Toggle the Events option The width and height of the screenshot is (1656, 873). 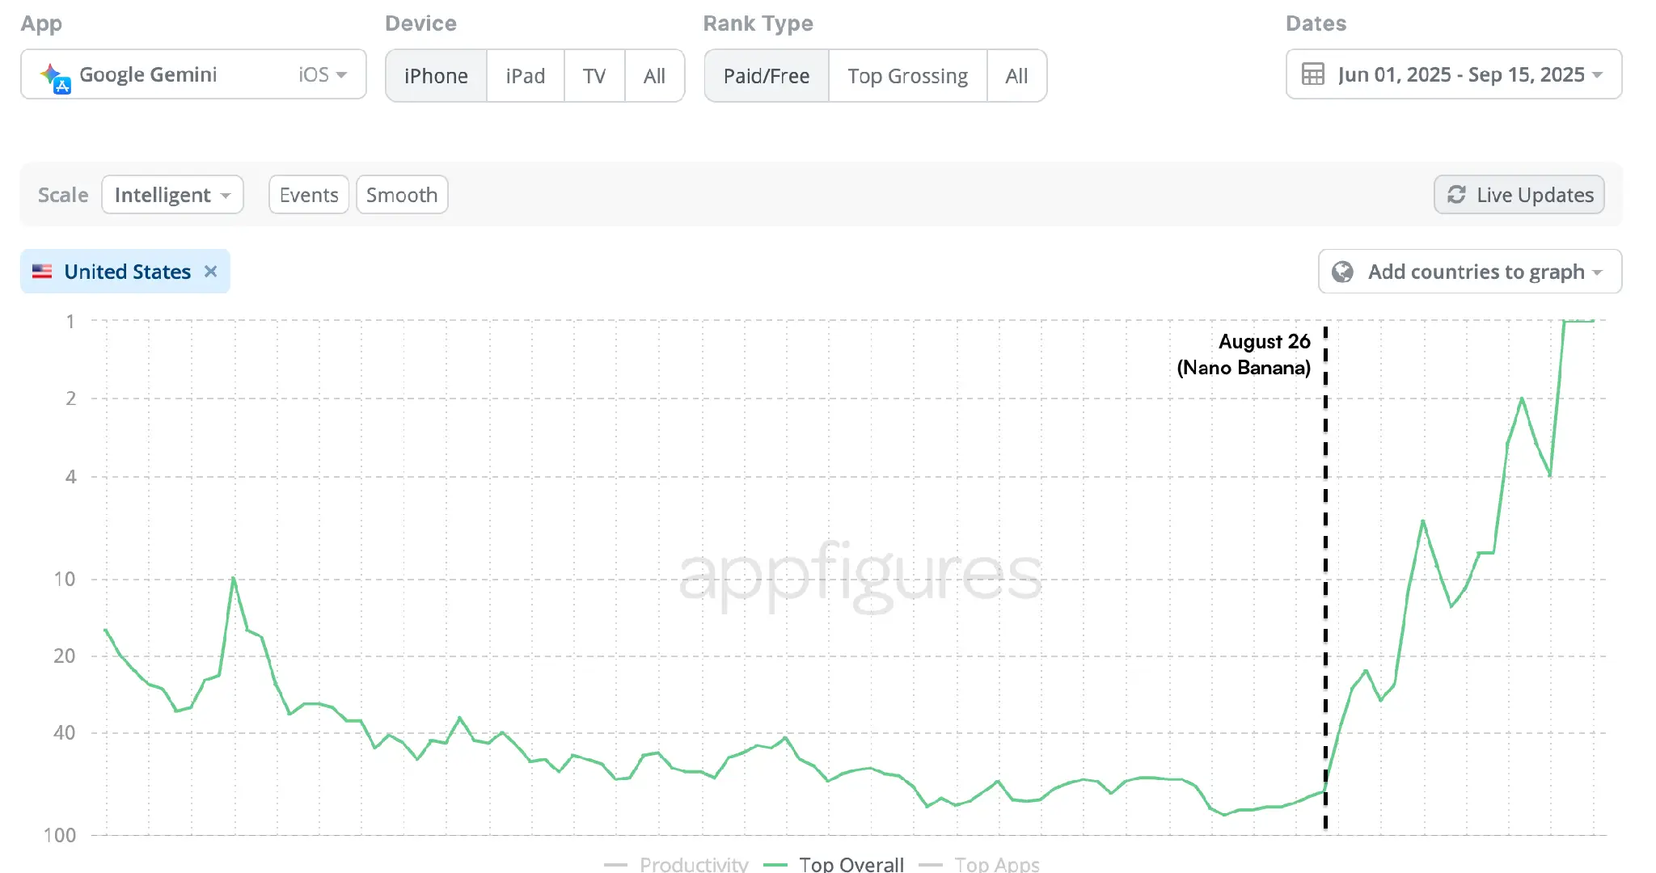click(x=308, y=195)
